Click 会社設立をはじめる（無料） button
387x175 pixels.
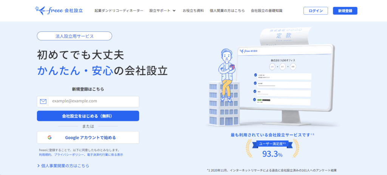pyautogui.click(x=88, y=116)
